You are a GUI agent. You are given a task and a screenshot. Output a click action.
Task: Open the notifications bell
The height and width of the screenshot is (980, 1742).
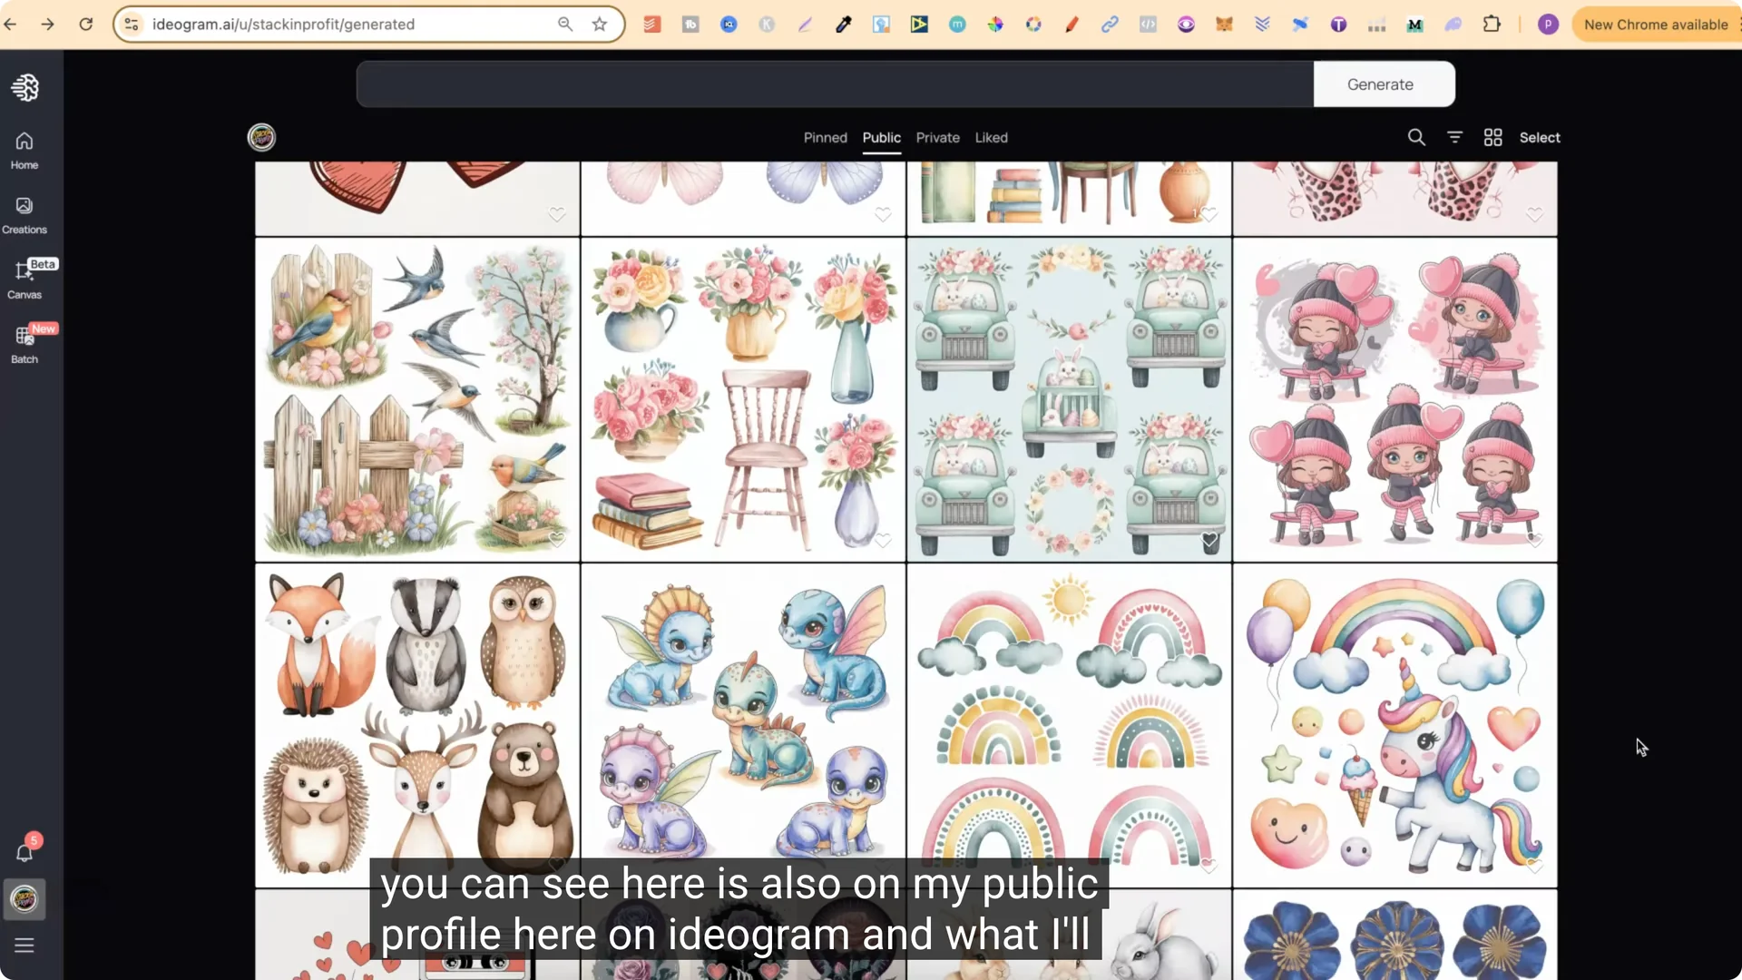24,853
